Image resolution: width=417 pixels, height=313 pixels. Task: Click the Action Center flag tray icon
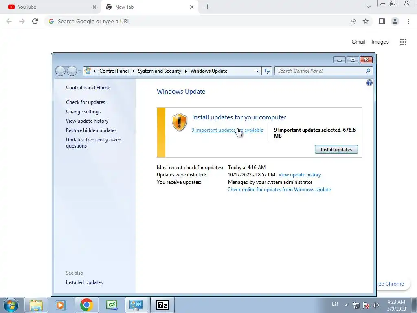[366, 305]
